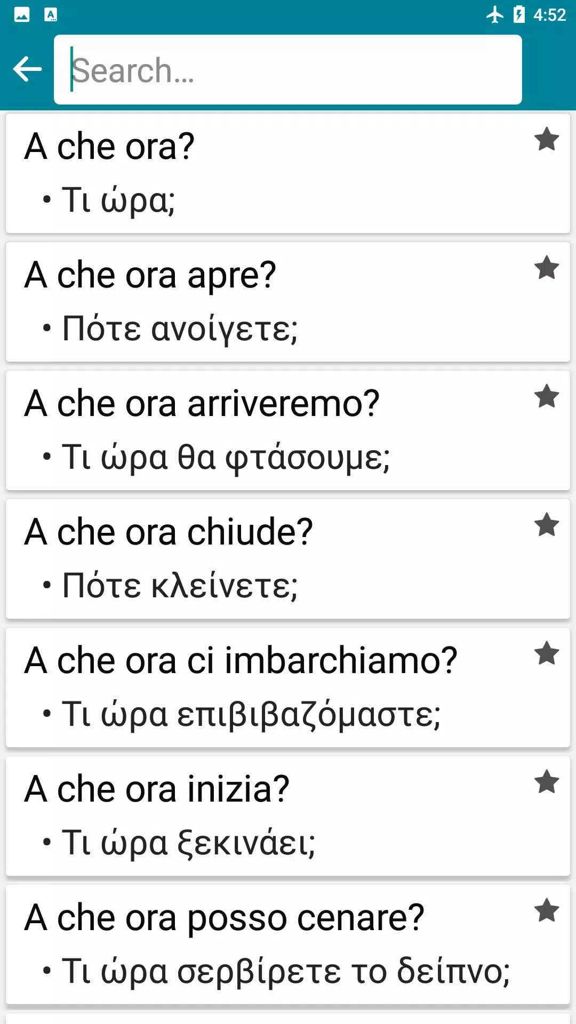Favorite the phrase "A che ora?"
The image size is (576, 1024).
(547, 140)
